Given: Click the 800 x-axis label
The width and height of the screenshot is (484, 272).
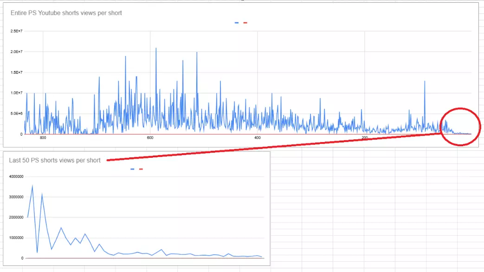Looking at the screenshot, I should pyautogui.click(x=43, y=138).
